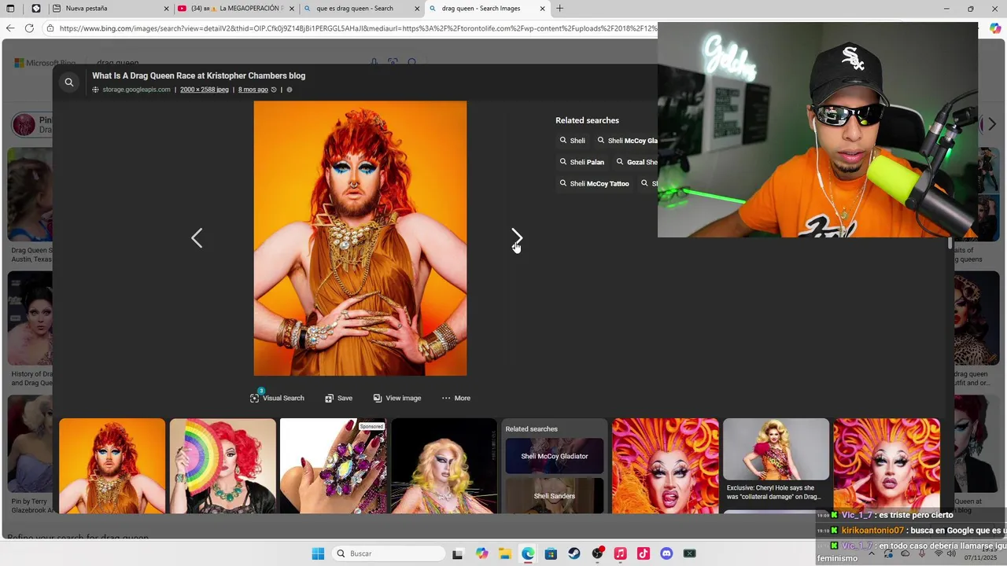
Task: Open TikTok from the taskbar
Action: click(644, 553)
